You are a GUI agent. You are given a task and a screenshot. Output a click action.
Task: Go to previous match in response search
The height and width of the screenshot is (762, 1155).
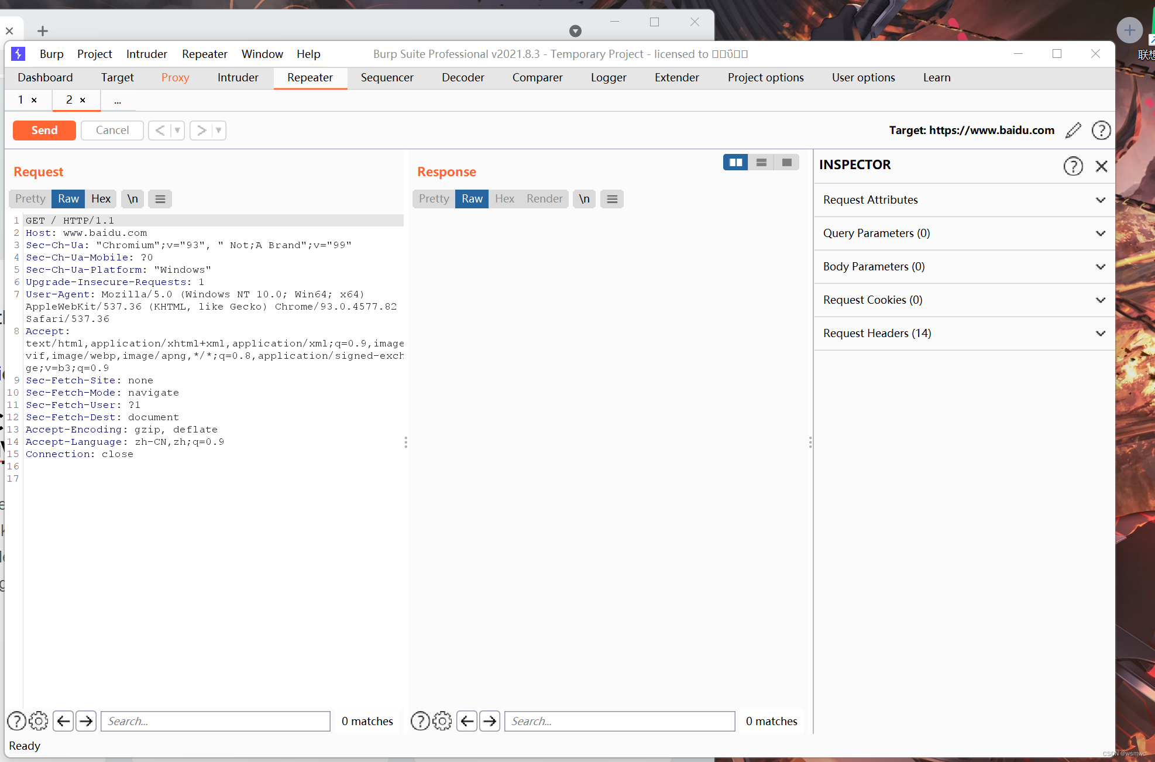tap(467, 721)
